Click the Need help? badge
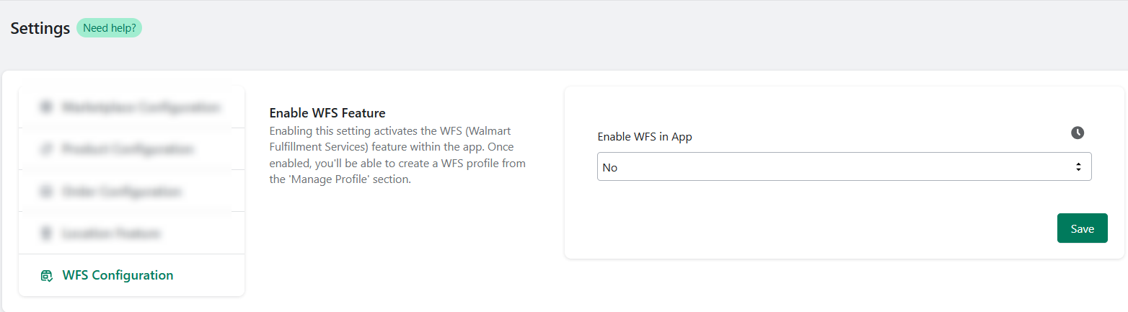Screen dimensions: 1128x312 pos(110,28)
